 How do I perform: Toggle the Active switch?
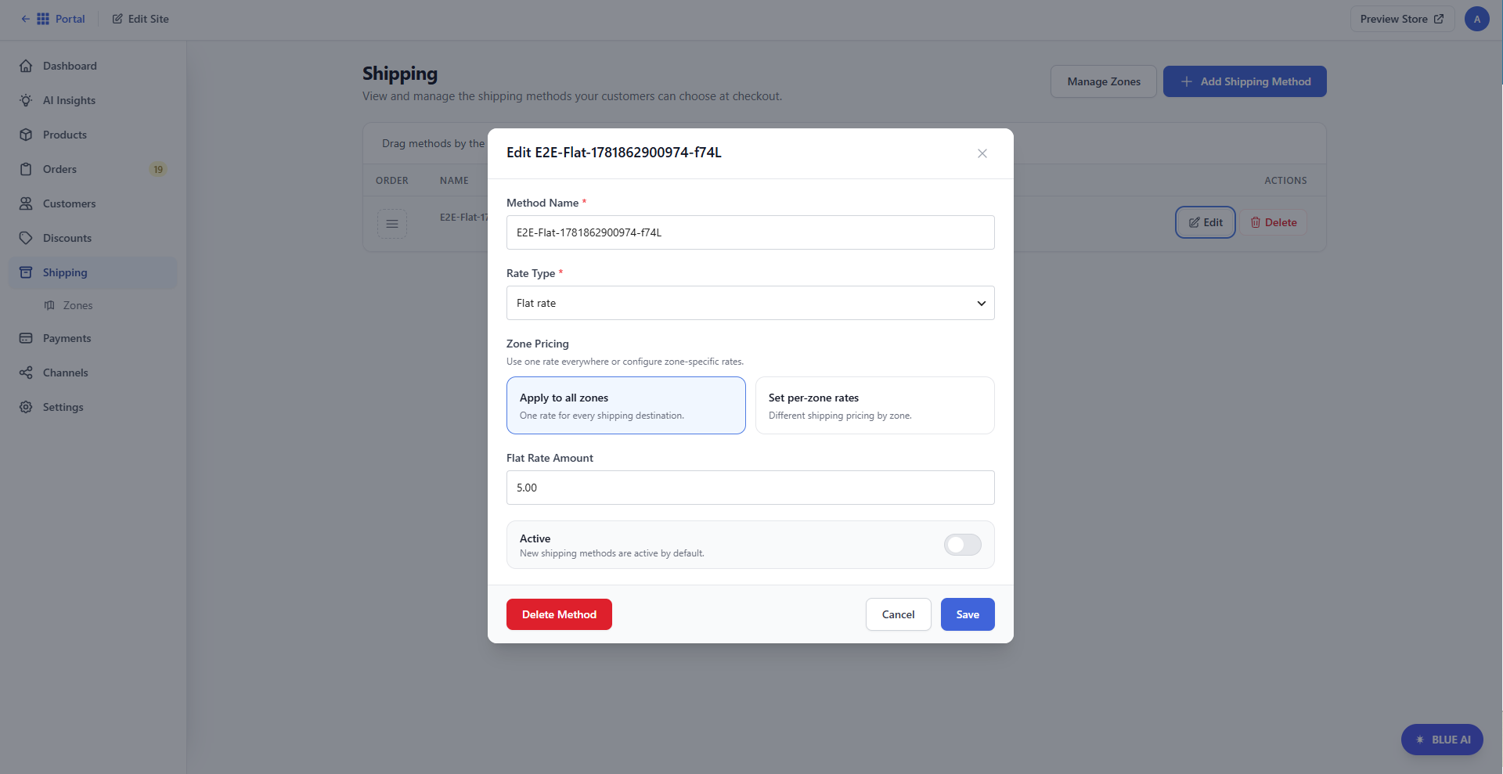(963, 545)
